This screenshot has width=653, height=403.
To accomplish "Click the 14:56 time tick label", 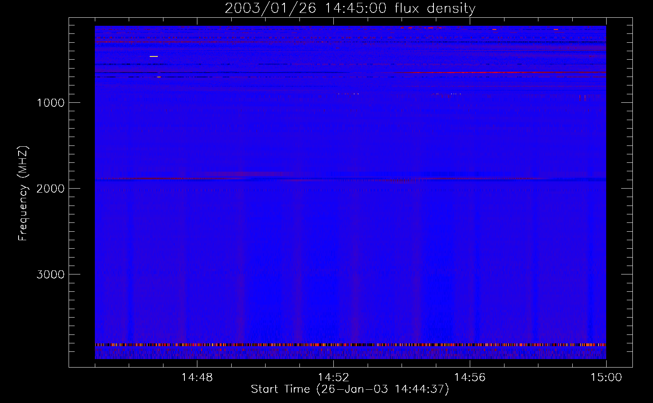I will [470, 378].
